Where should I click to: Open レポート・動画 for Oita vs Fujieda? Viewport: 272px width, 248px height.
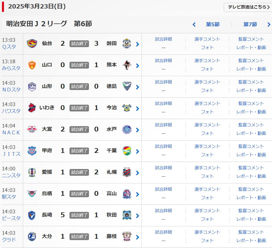point(251,240)
